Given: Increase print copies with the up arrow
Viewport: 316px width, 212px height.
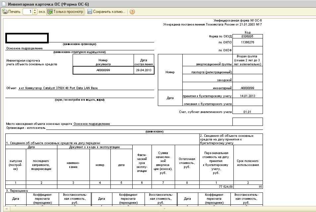Looking at the screenshot, I should coord(35,10).
